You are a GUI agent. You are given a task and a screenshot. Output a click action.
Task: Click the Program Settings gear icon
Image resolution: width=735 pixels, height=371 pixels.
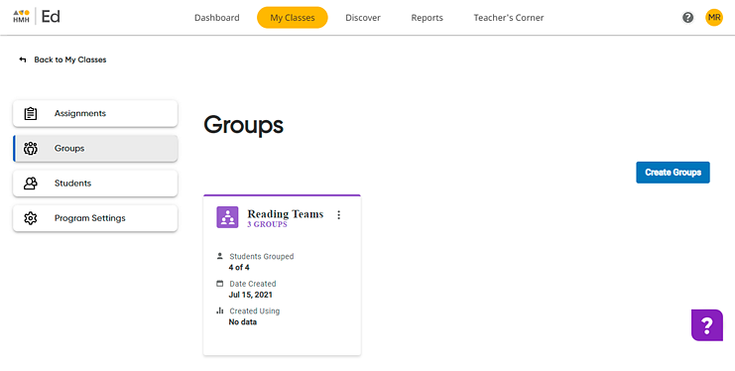coord(31,218)
